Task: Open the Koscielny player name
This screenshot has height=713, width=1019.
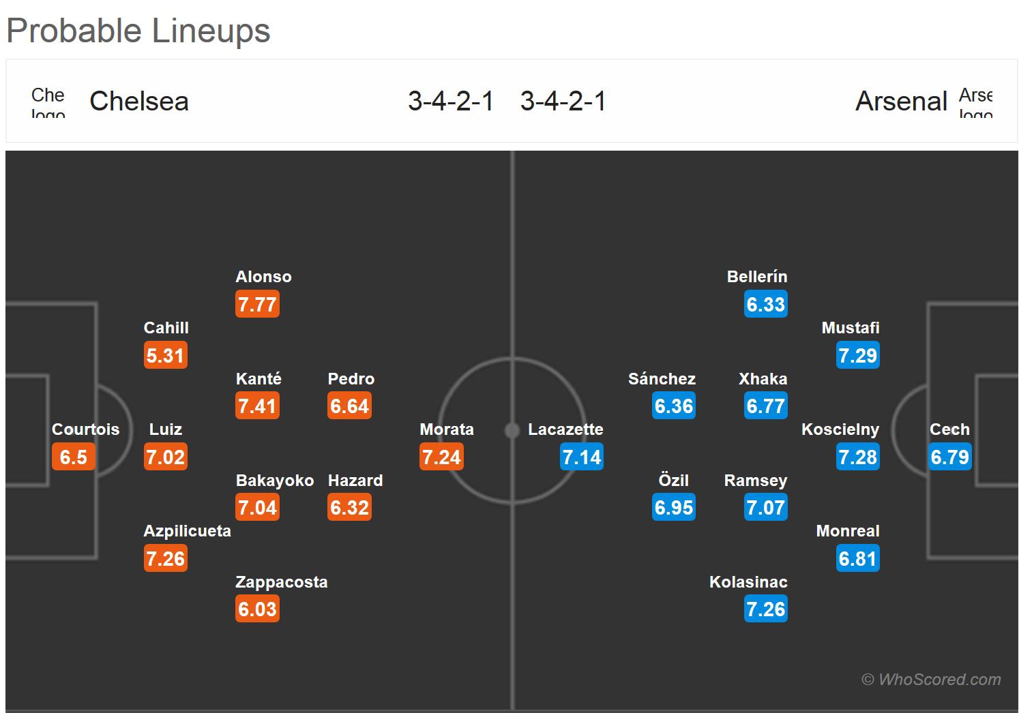Action: click(x=840, y=429)
